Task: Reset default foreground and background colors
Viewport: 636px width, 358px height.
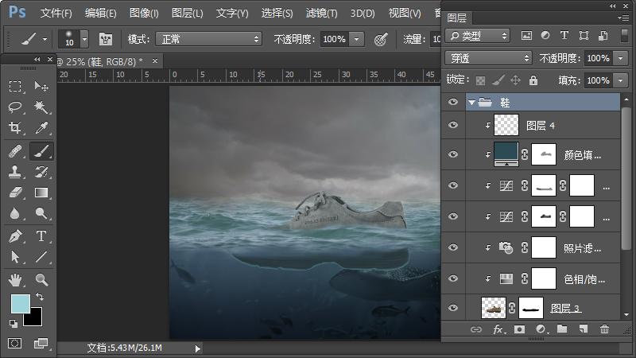Action: point(14,324)
